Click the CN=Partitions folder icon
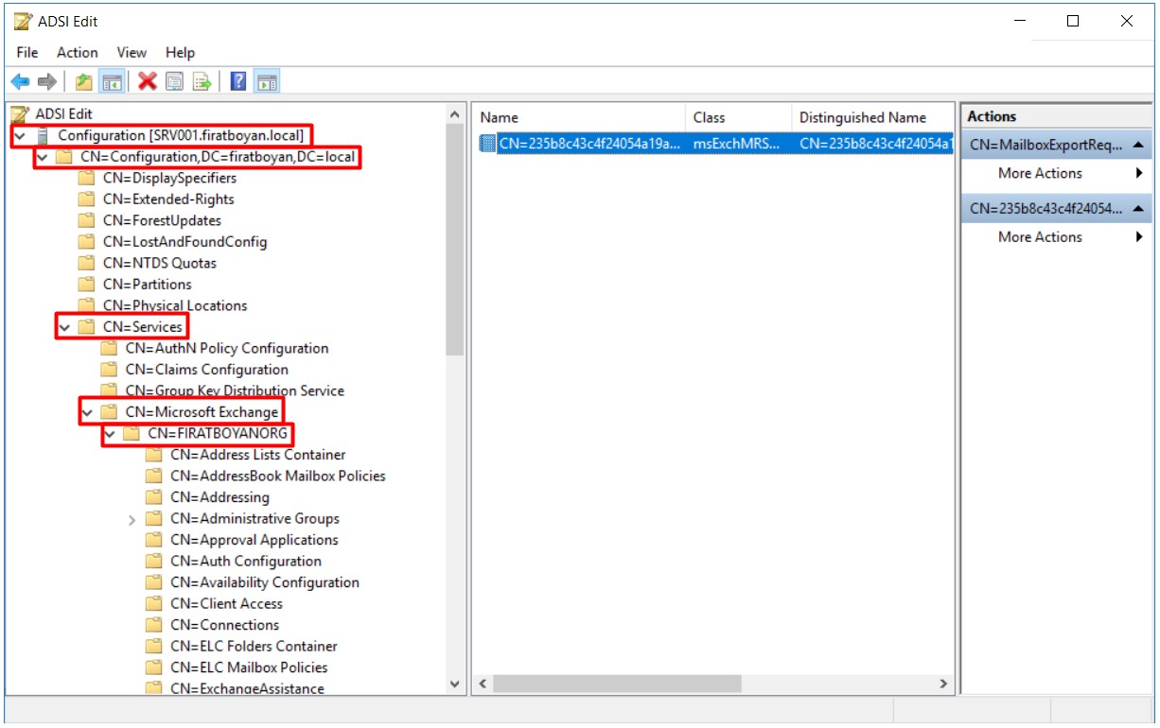1160x728 pixels. click(x=87, y=285)
